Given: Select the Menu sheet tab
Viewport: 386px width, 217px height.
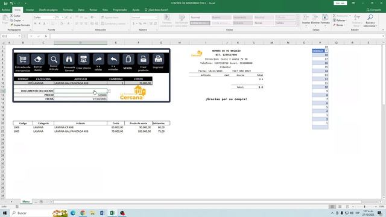Looking at the screenshot, I should point(26,201).
